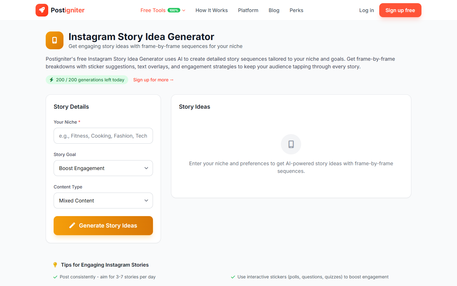Navigate to How It Works
The height and width of the screenshot is (286, 457).
click(x=211, y=10)
